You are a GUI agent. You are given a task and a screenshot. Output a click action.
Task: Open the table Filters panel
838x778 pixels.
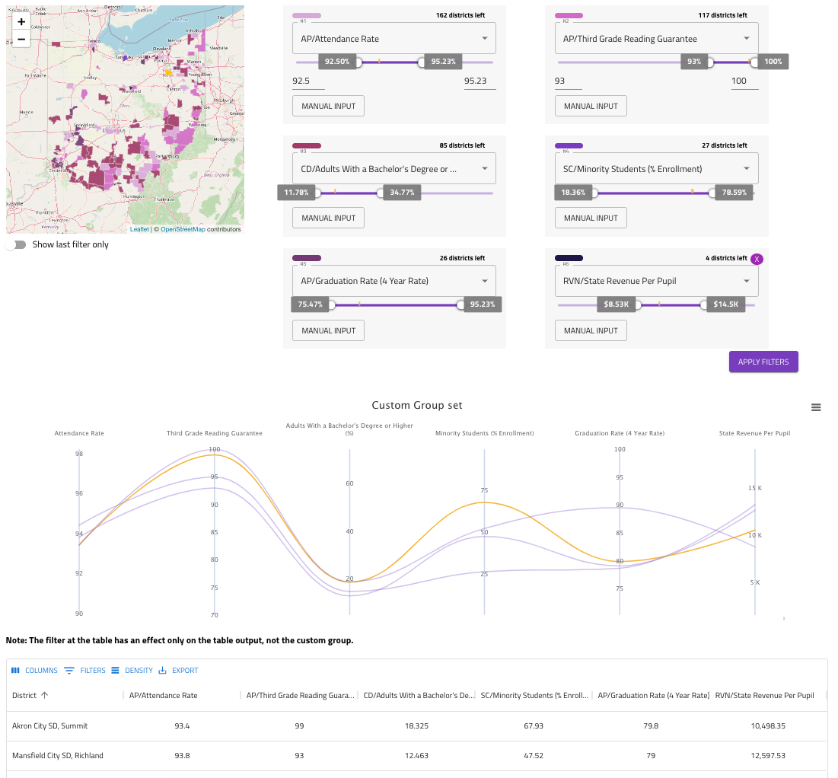(84, 671)
